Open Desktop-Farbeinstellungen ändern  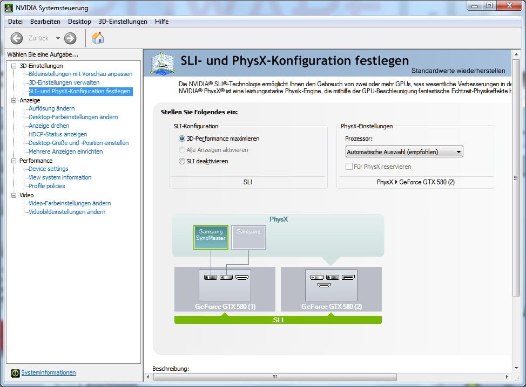(x=73, y=117)
